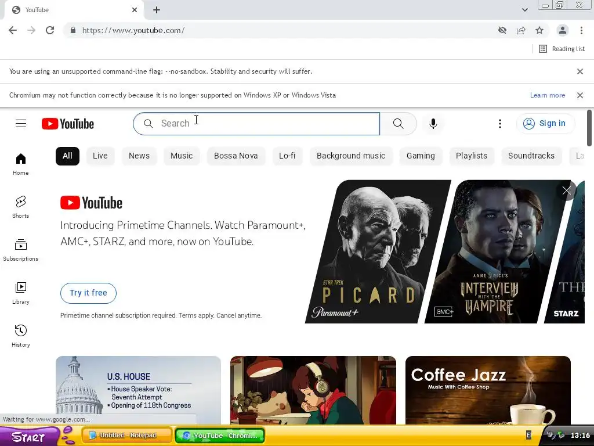This screenshot has height=446, width=594.
Task: Reload the page with the refresh icon
Action: point(50,30)
